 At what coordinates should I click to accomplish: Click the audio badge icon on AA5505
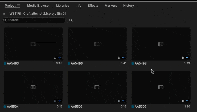click(x=123, y=101)
